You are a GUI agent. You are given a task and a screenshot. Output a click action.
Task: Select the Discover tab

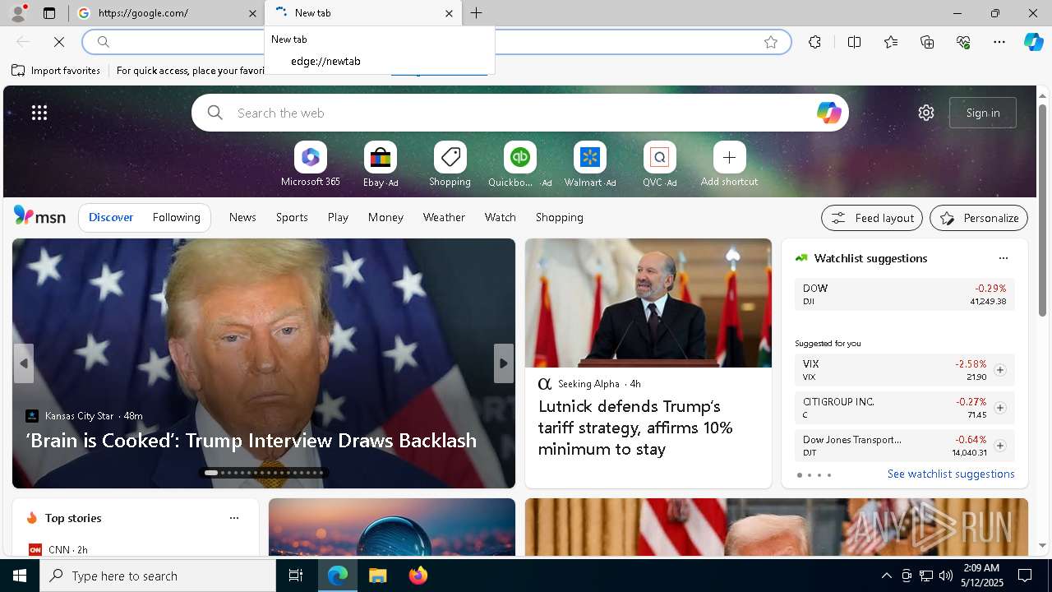click(x=111, y=218)
